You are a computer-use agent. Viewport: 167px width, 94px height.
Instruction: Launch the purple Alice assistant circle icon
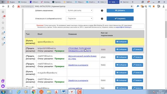[3, 86]
